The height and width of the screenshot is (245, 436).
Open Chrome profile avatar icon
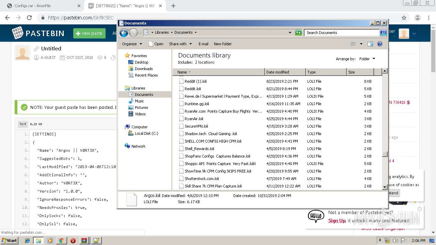pos(418,18)
